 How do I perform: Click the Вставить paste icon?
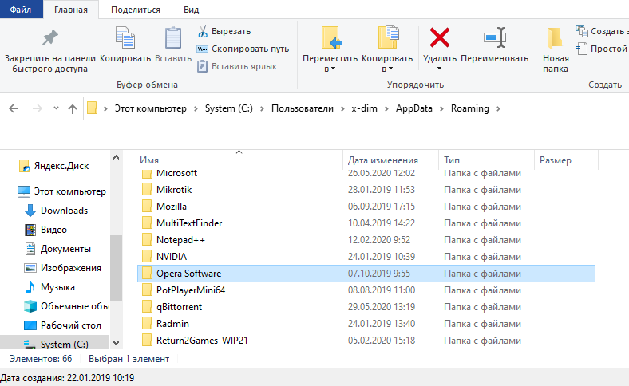(x=173, y=37)
